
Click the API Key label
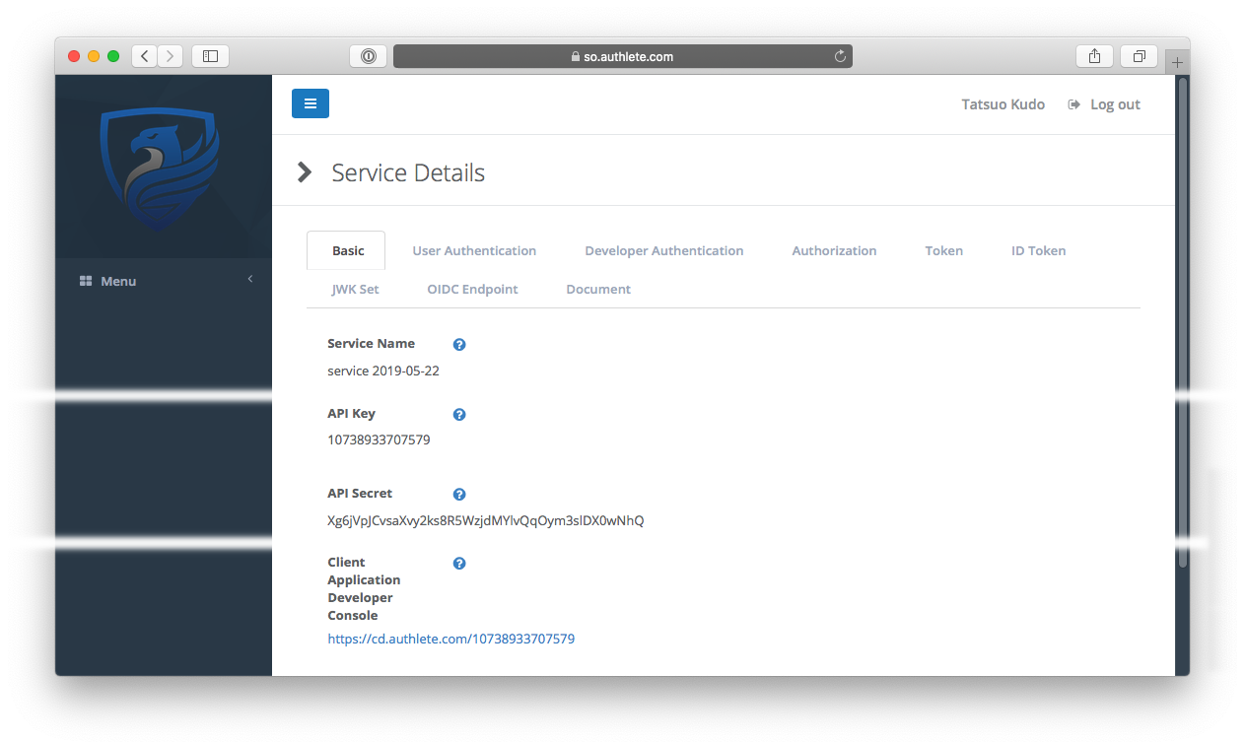click(351, 414)
